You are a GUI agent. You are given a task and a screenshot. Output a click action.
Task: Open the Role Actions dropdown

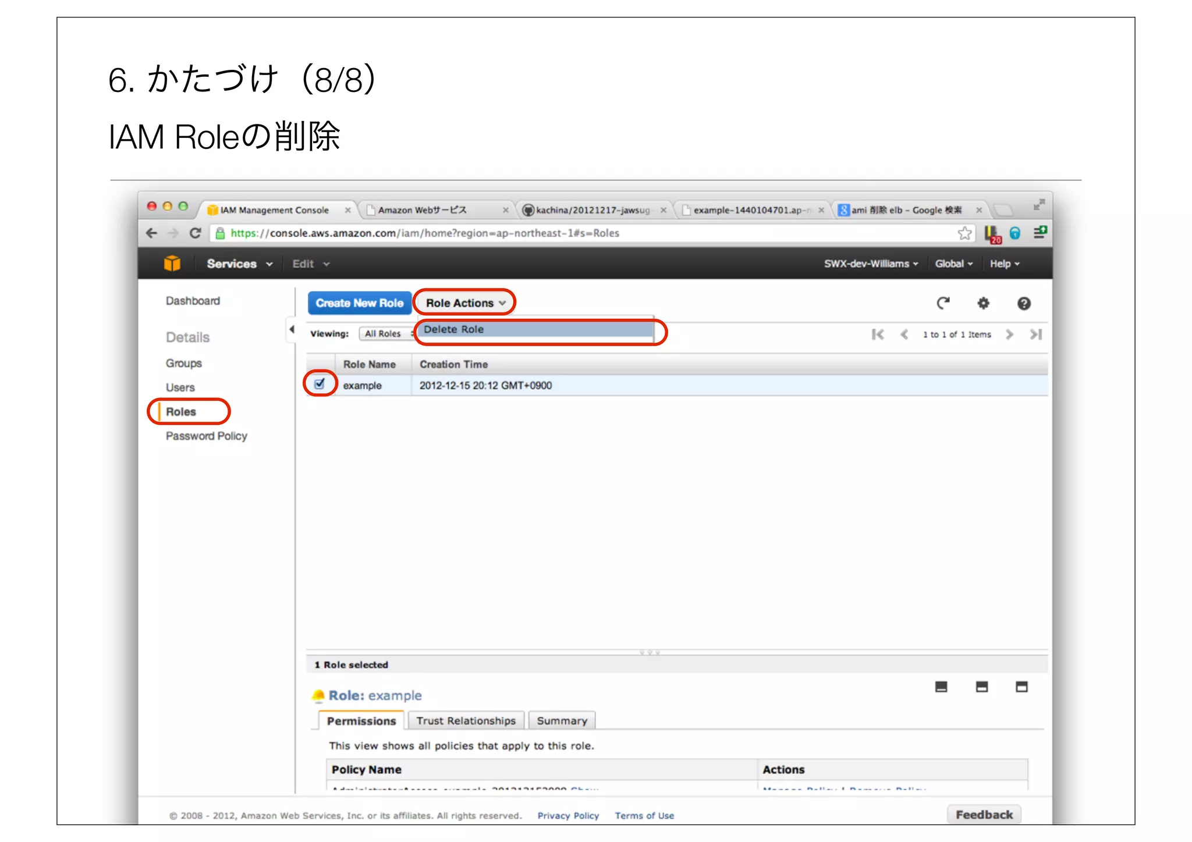click(x=465, y=303)
